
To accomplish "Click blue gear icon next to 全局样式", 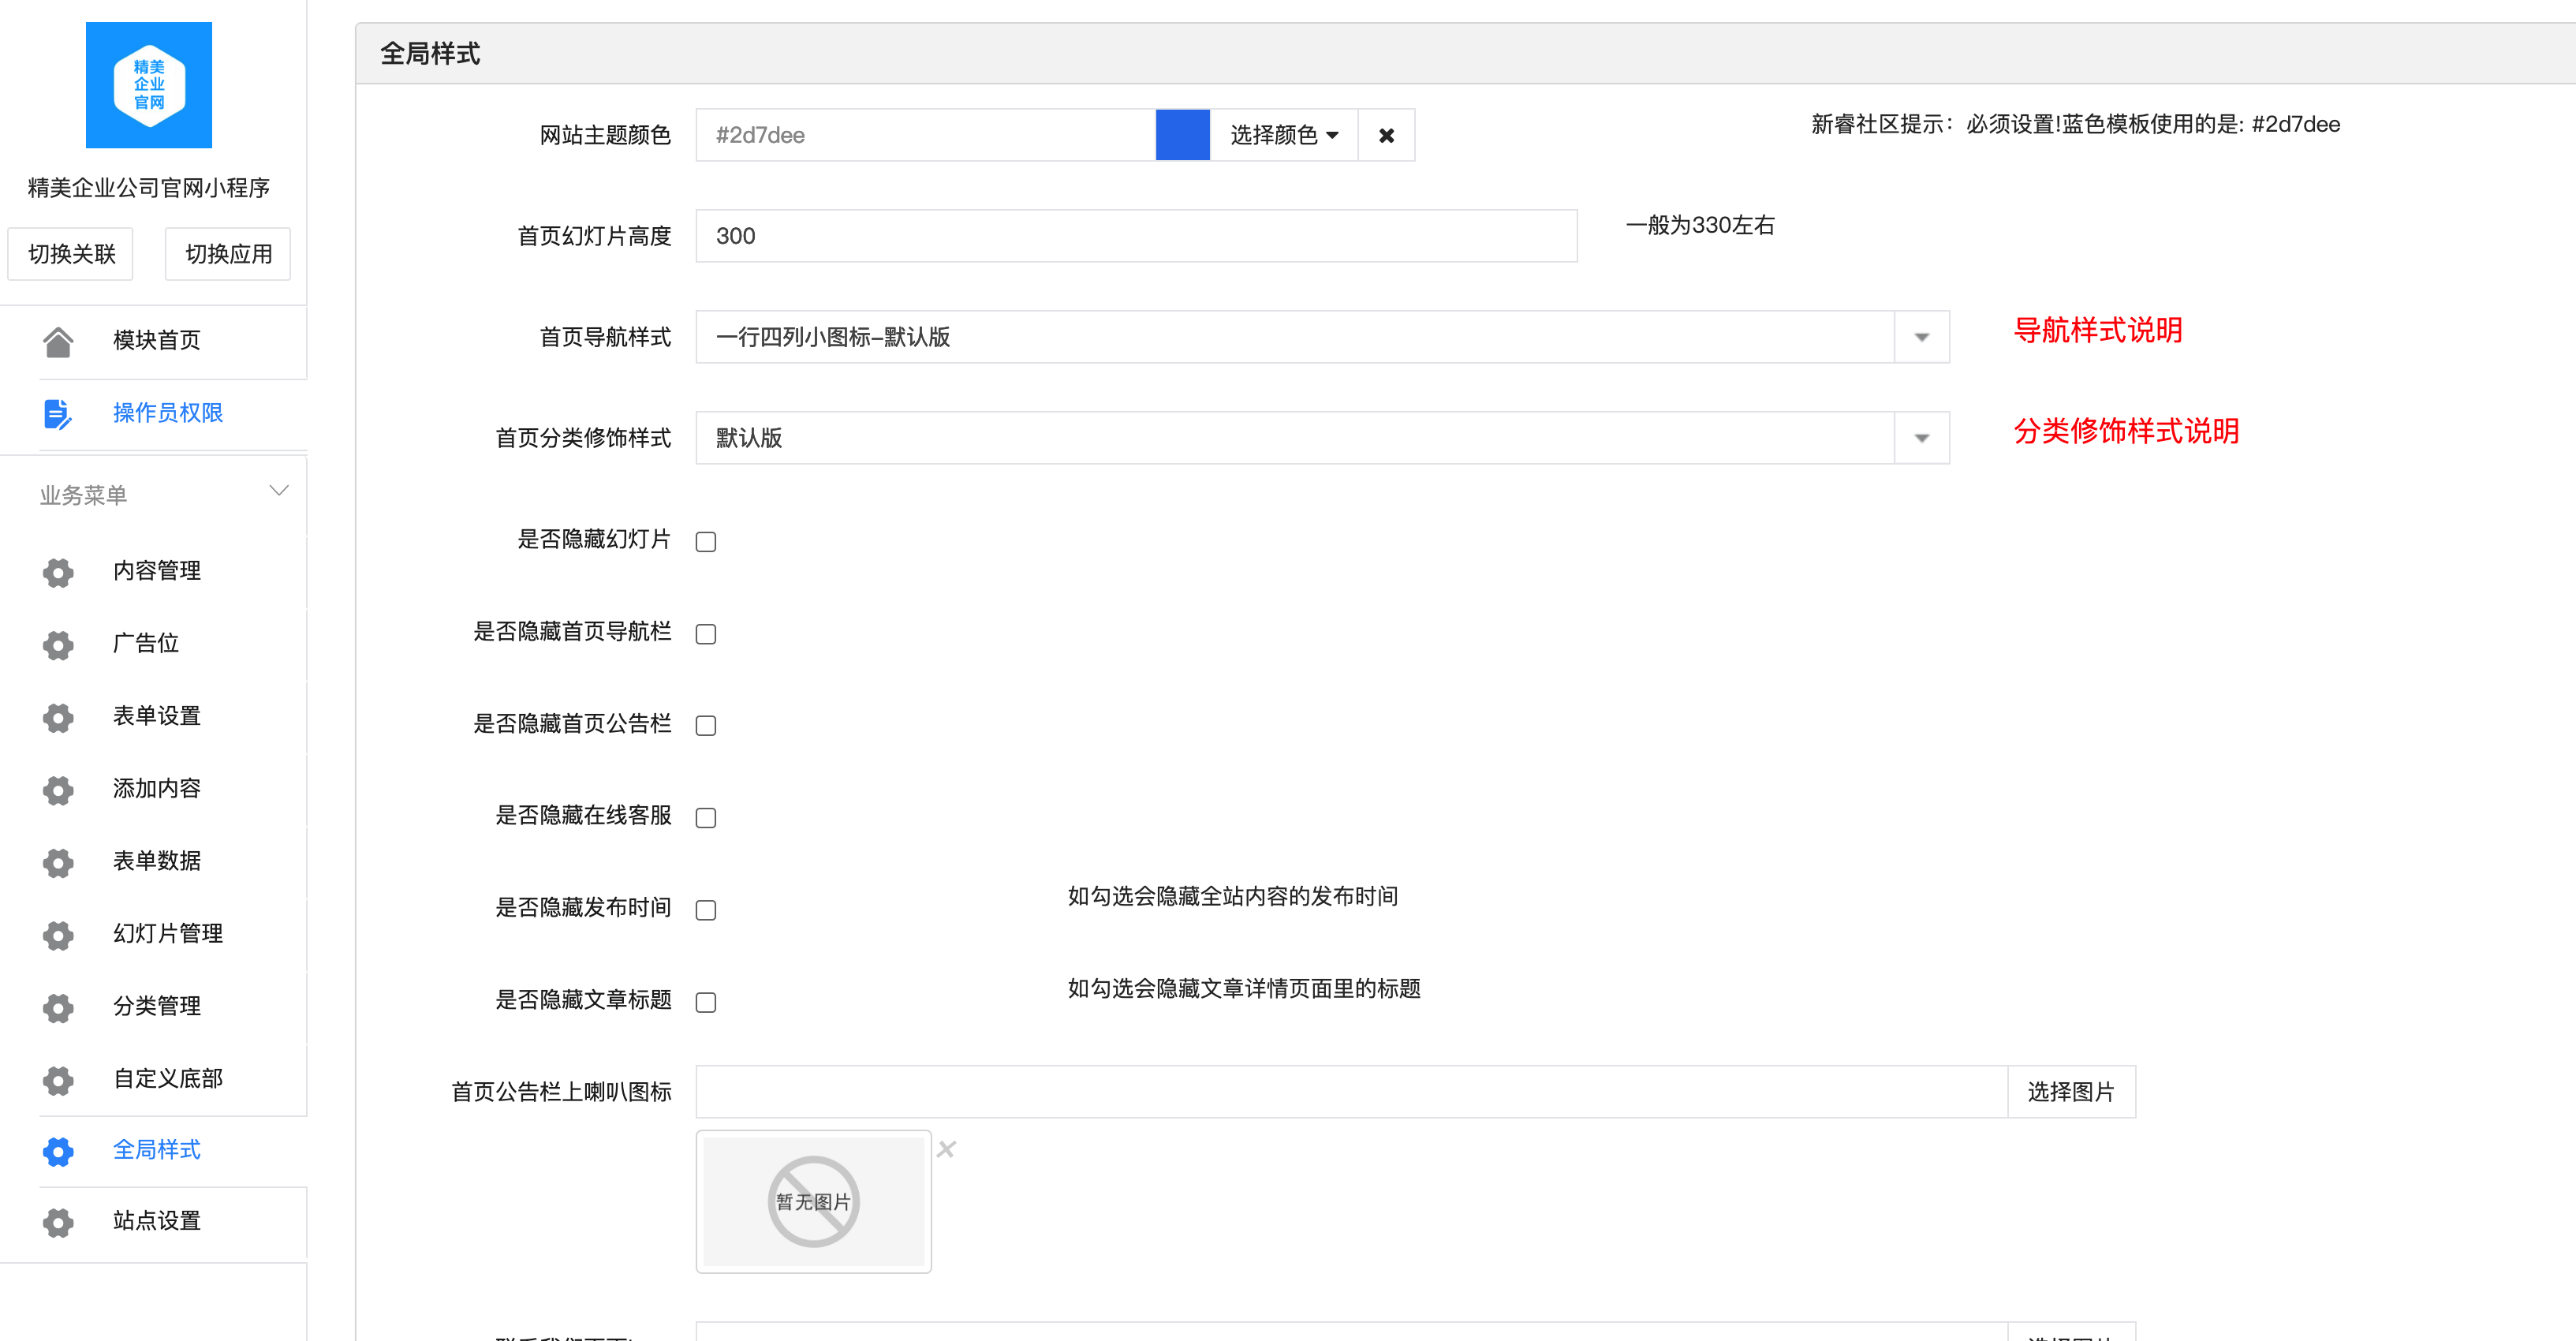I will (x=58, y=1151).
